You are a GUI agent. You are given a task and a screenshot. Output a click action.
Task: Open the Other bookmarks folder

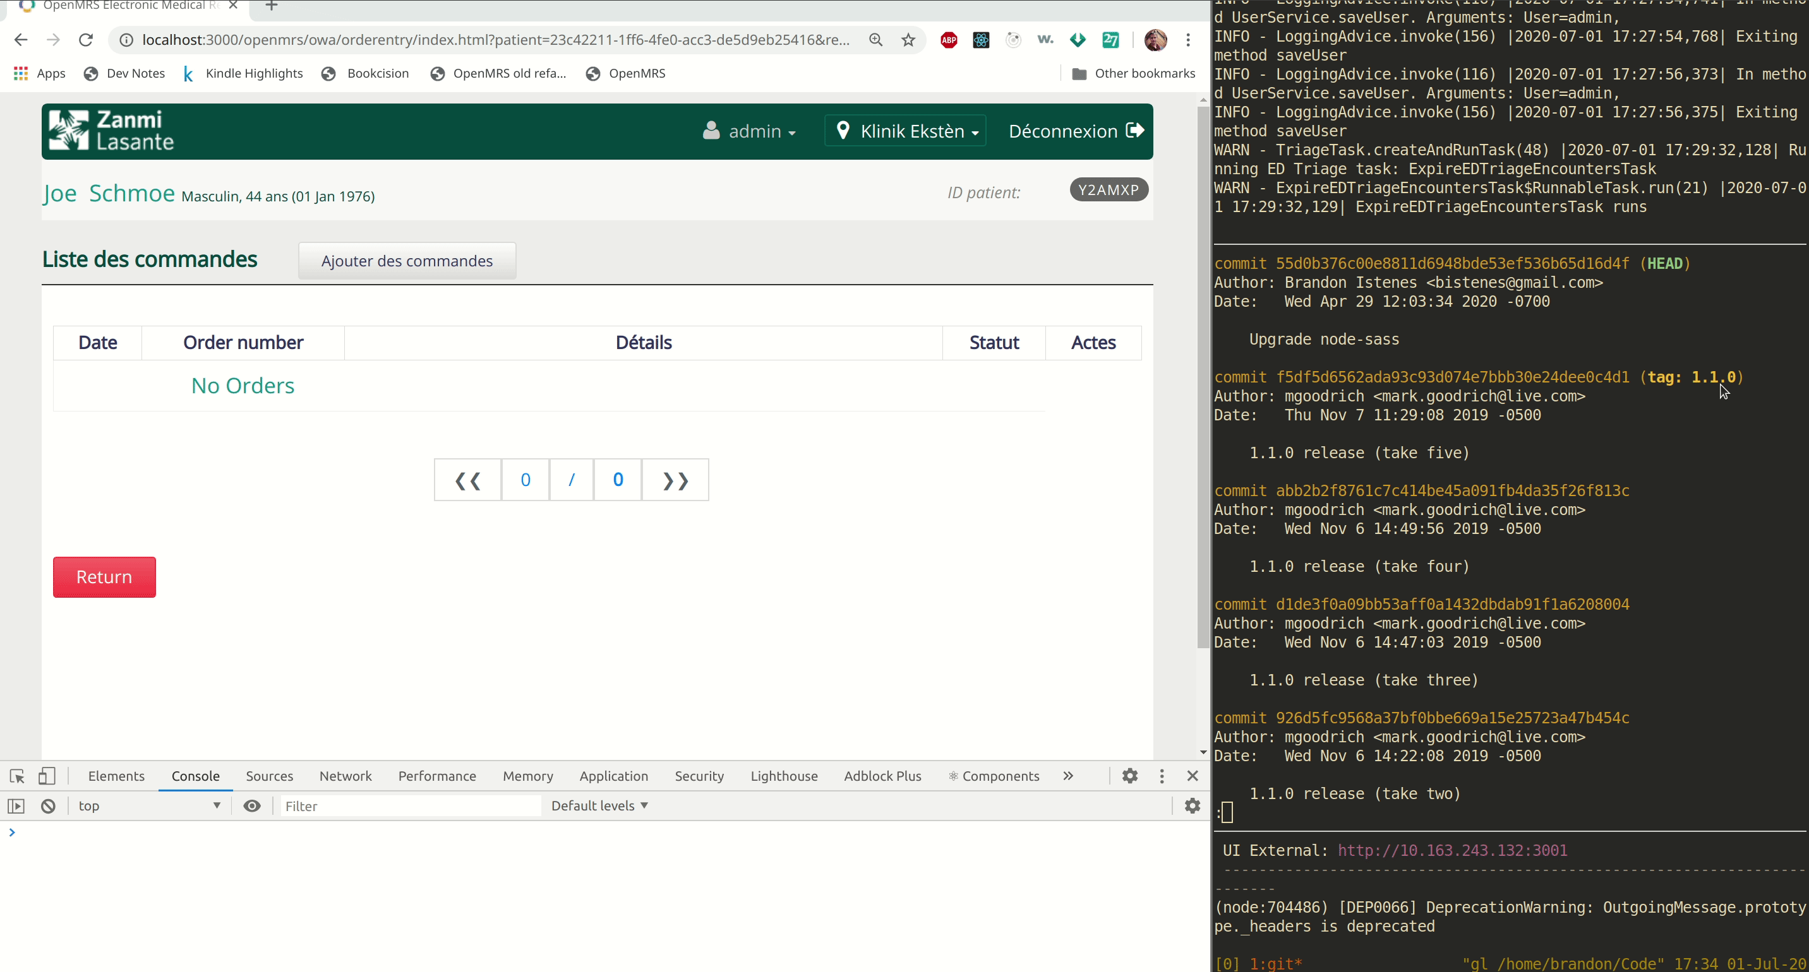[x=1133, y=73]
